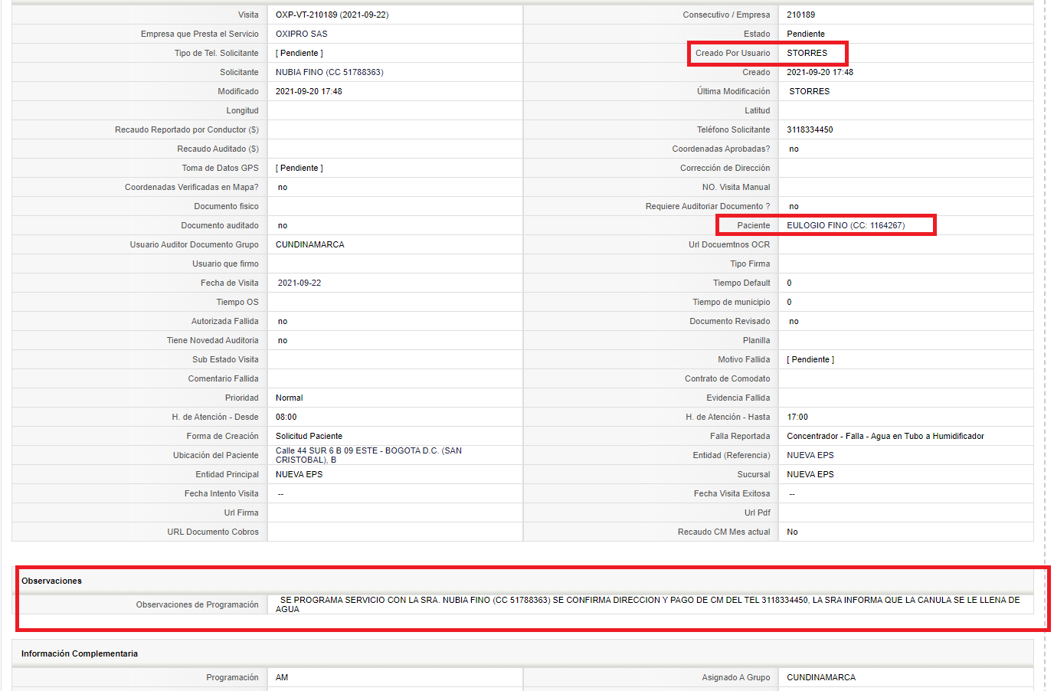This screenshot has width=1054, height=691.
Task: Click the Estado value Pendiente
Action: click(x=805, y=34)
